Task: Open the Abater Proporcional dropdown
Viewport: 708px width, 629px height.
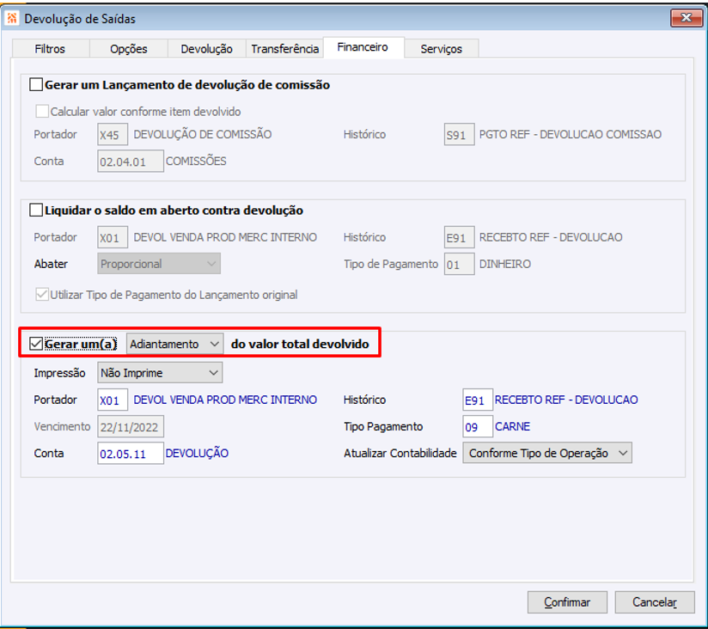Action: pyautogui.click(x=159, y=264)
